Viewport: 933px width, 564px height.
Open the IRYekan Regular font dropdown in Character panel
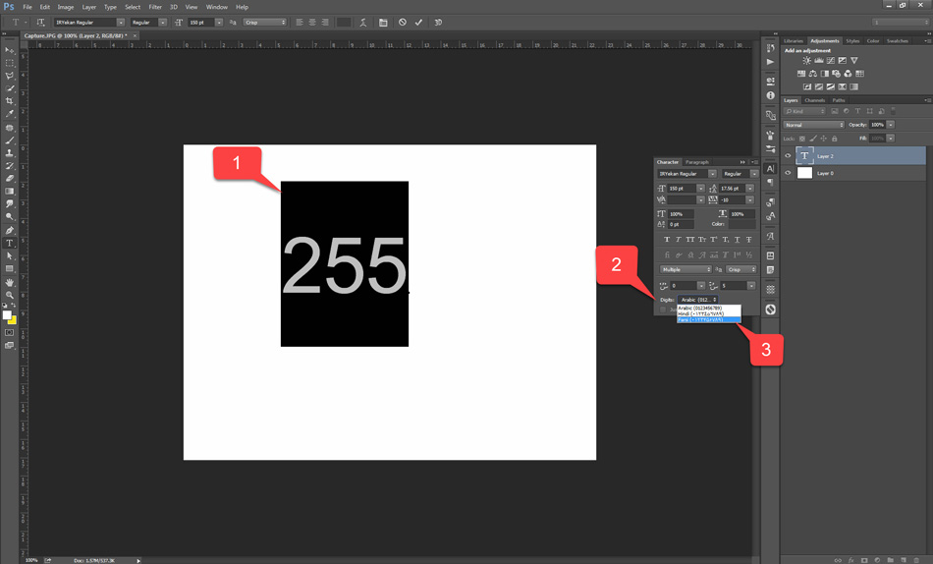pyautogui.click(x=686, y=174)
